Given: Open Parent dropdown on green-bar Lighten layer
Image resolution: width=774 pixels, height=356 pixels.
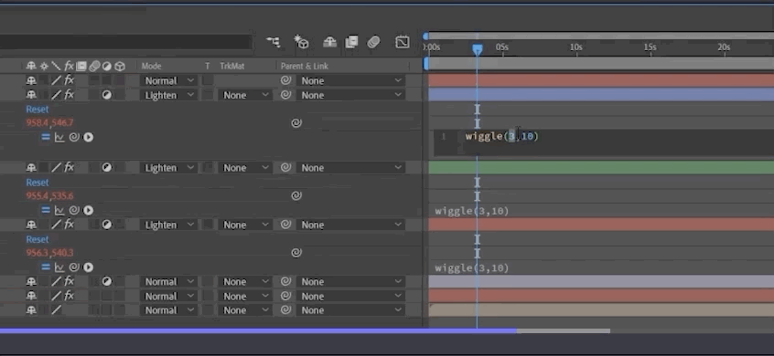Looking at the screenshot, I should [351, 168].
